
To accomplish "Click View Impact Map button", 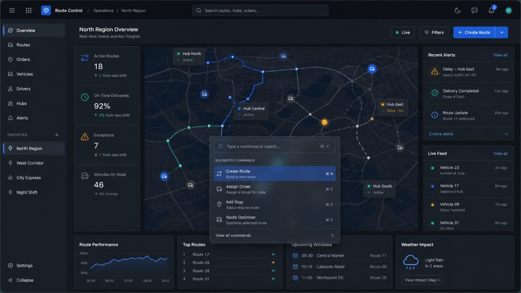I will pos(422,280).
